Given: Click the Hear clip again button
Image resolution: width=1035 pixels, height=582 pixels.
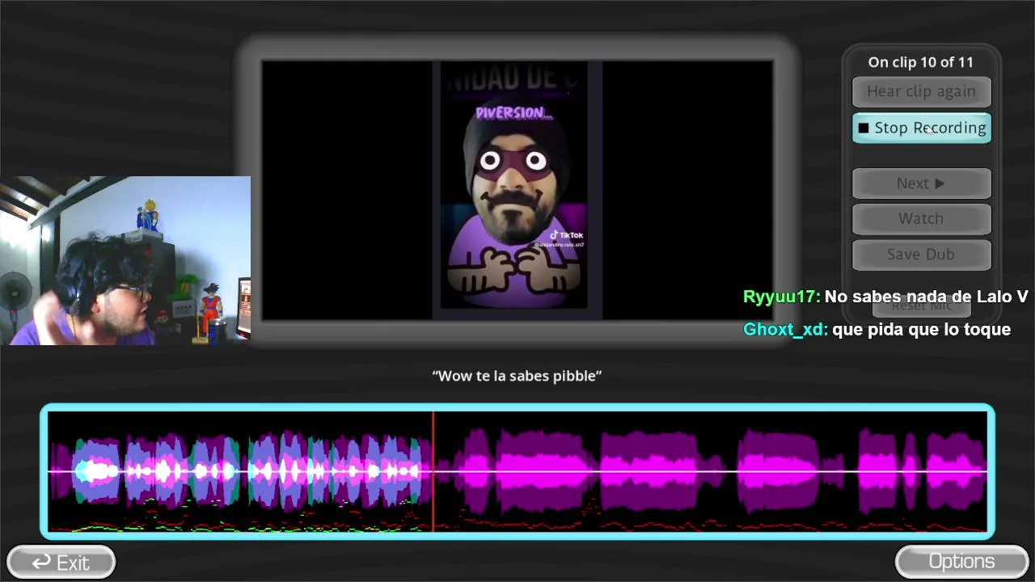Looking at the screenshot, I should pyautogui.click(x=921, y=91).
